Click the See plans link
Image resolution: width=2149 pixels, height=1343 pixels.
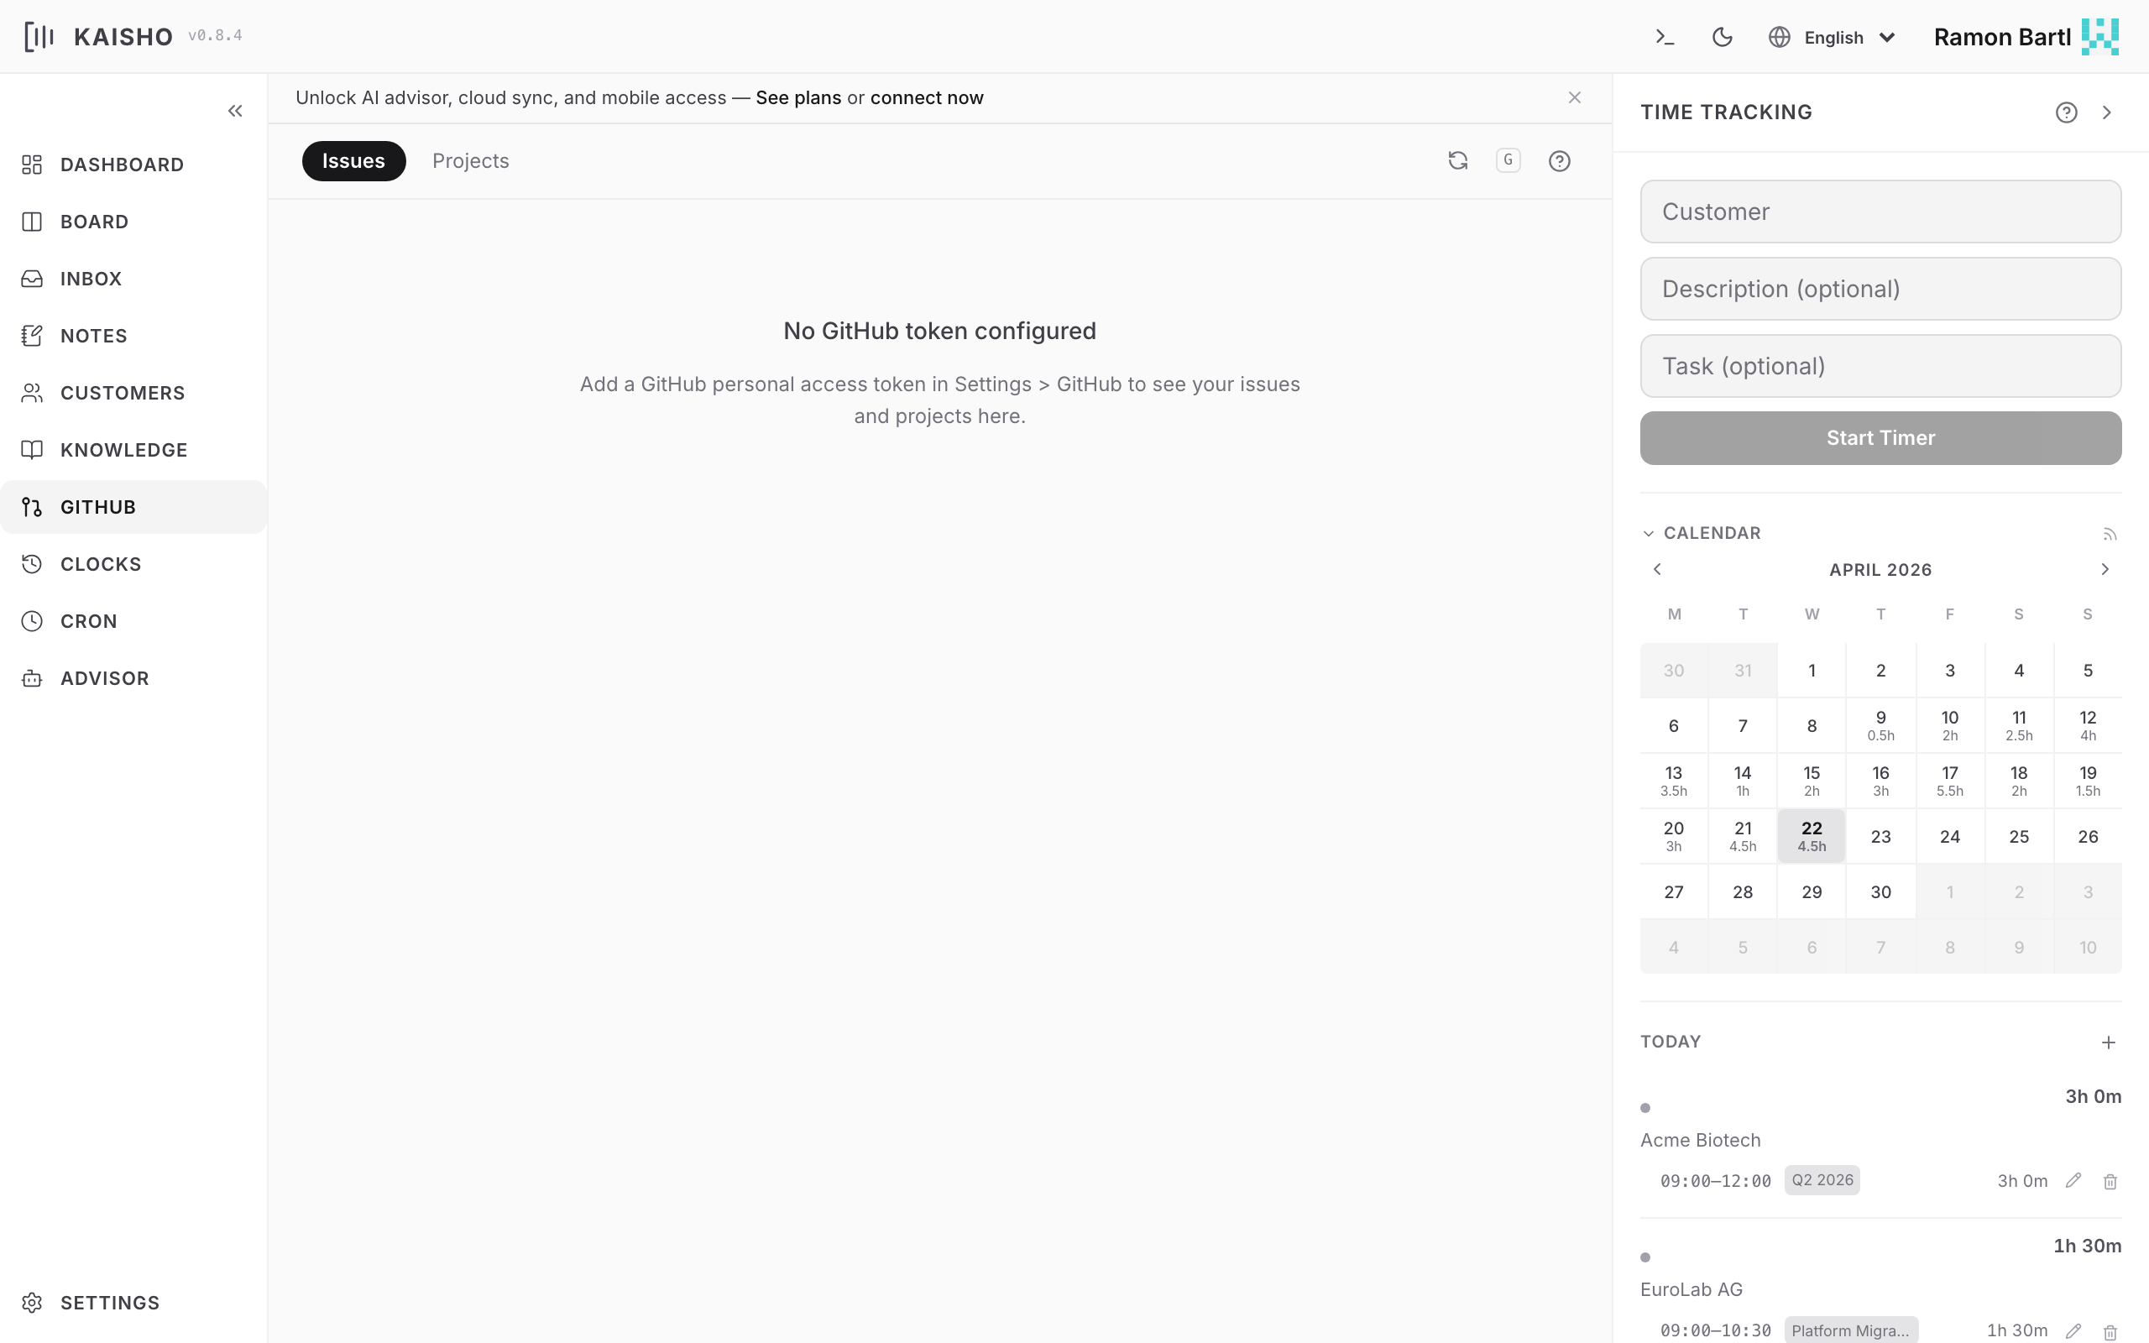click(797, 97)
